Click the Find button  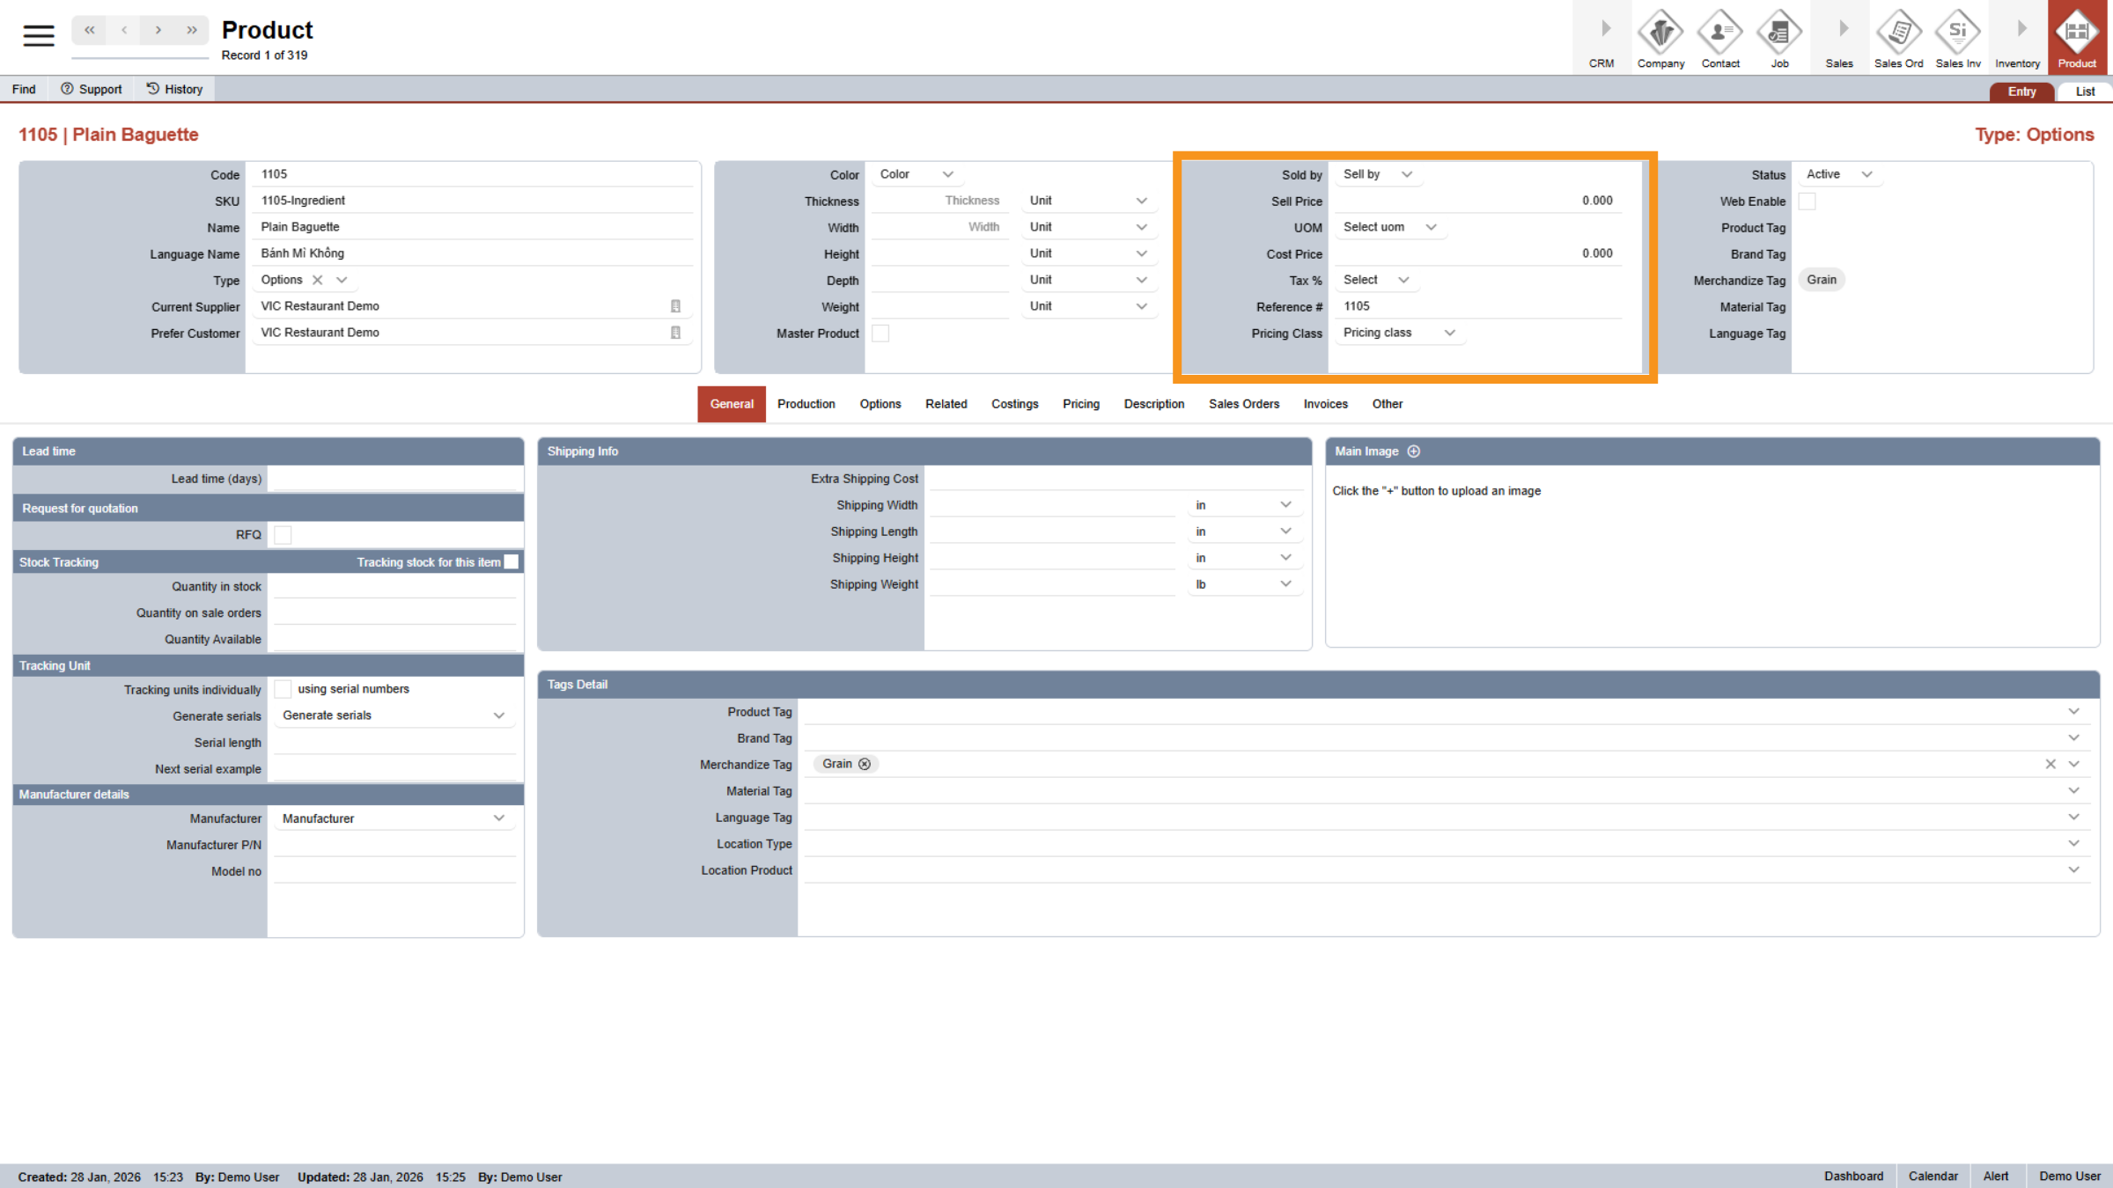(x=23, y=88)
